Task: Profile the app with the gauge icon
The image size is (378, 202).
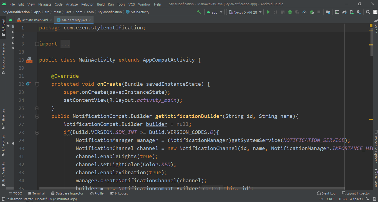Action: (304, 12)
